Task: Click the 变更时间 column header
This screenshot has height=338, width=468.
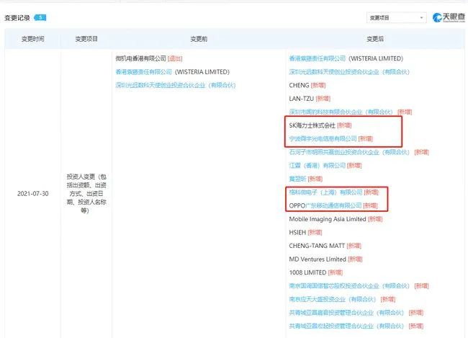Action: pos(33,39)
